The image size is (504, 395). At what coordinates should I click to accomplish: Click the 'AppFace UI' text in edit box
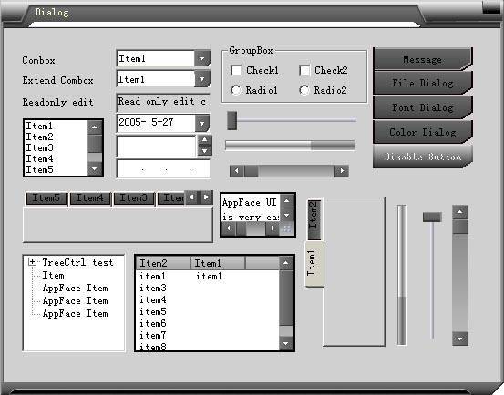click(249, 202)
